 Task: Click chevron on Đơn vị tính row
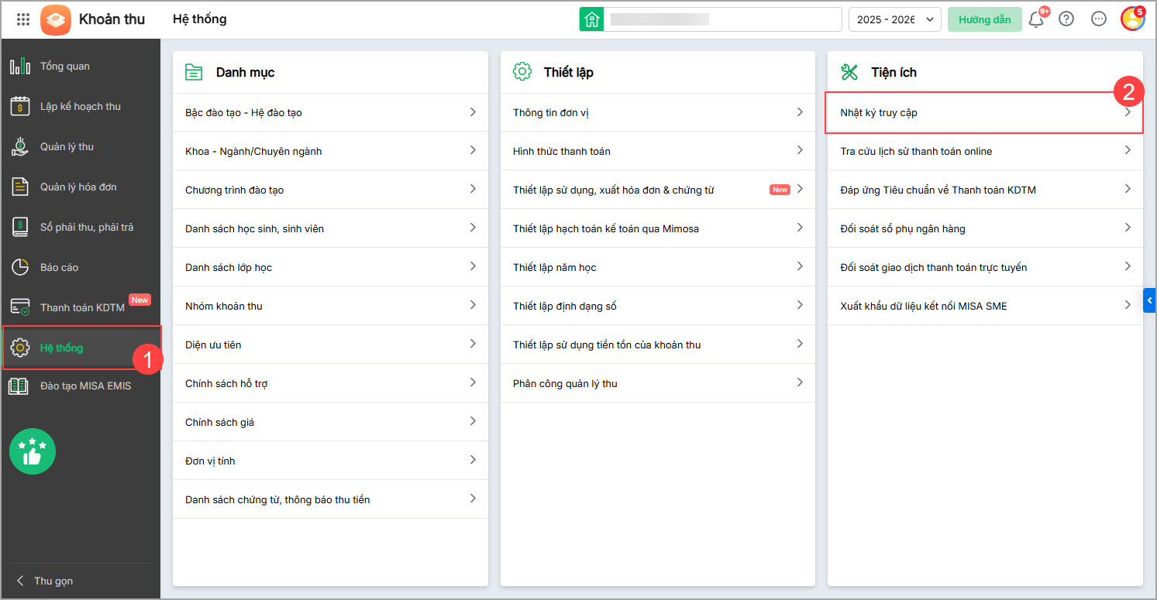point(473,460)
